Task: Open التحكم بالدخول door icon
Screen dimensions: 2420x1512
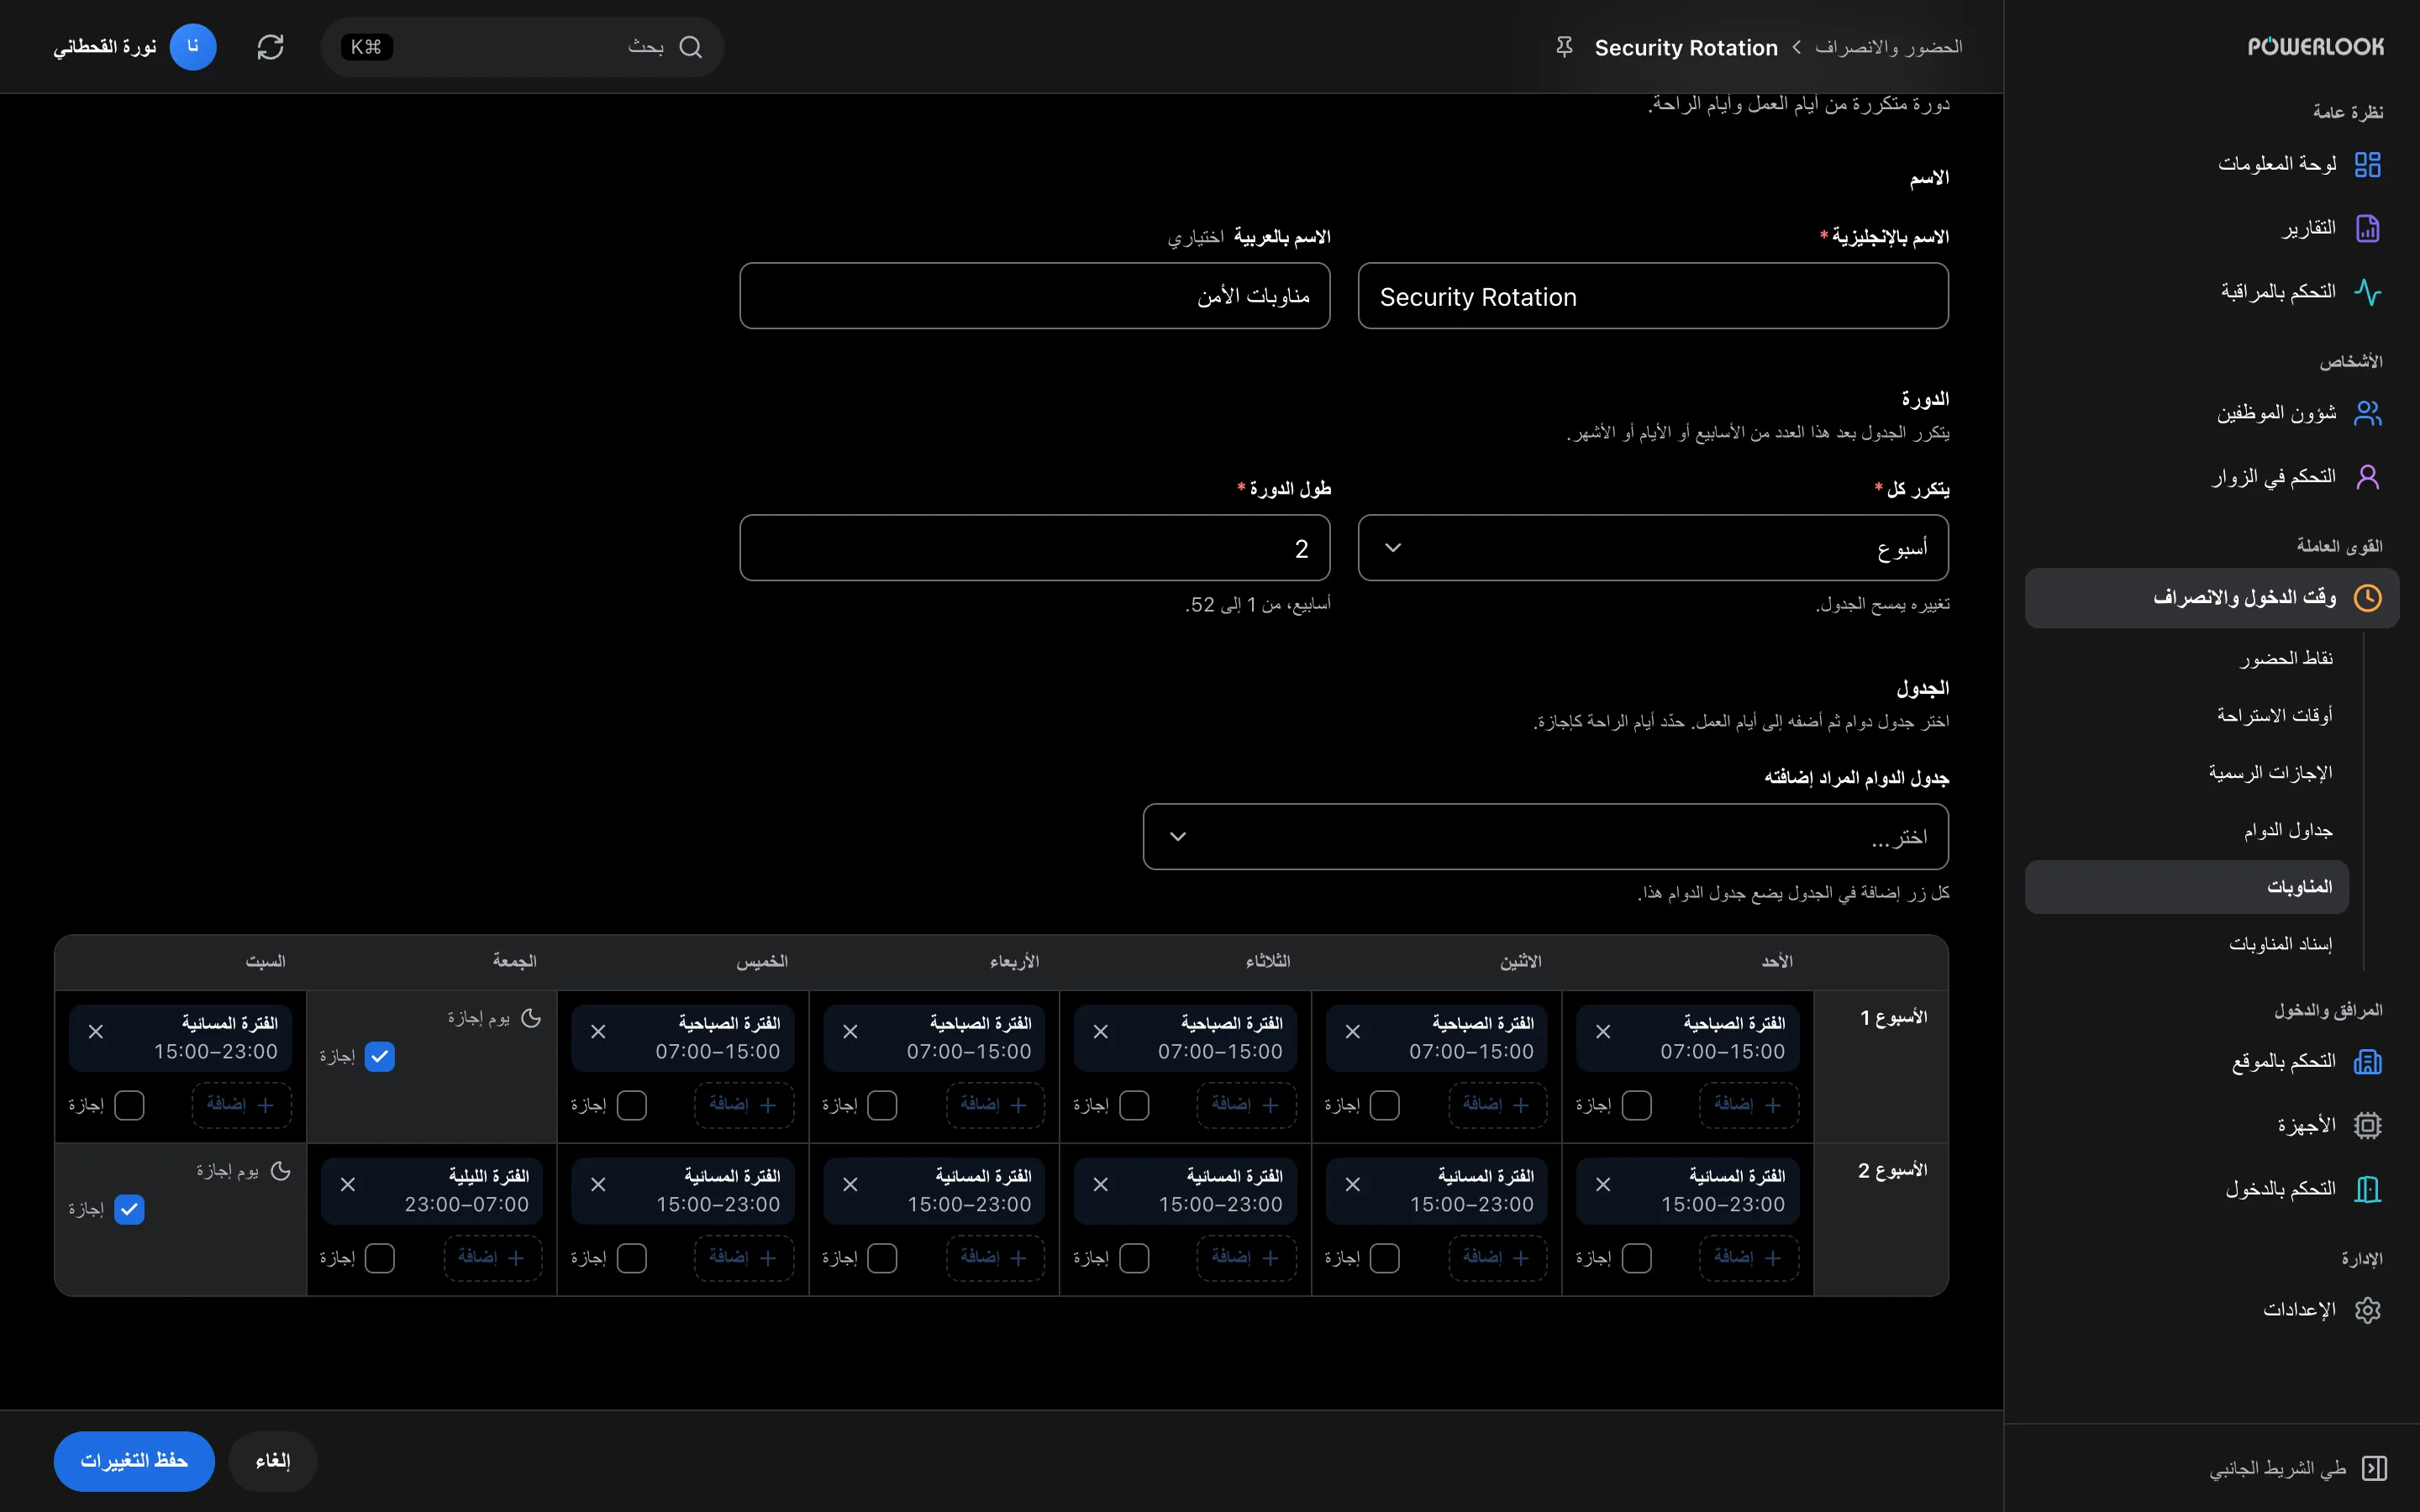Action: [2367, 1189]
